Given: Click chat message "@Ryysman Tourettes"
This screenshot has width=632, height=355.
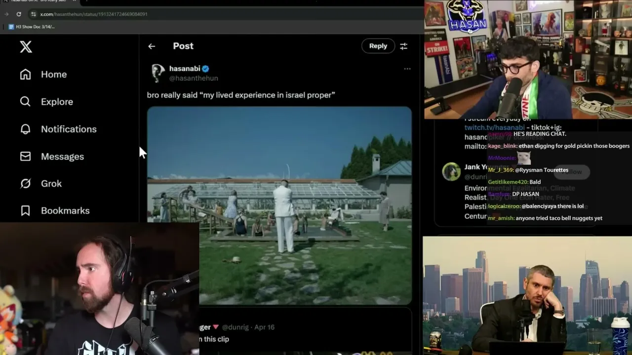Looking at the screenshot, I should coord(542,170).
